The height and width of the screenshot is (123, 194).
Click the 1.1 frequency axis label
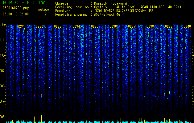2,40
